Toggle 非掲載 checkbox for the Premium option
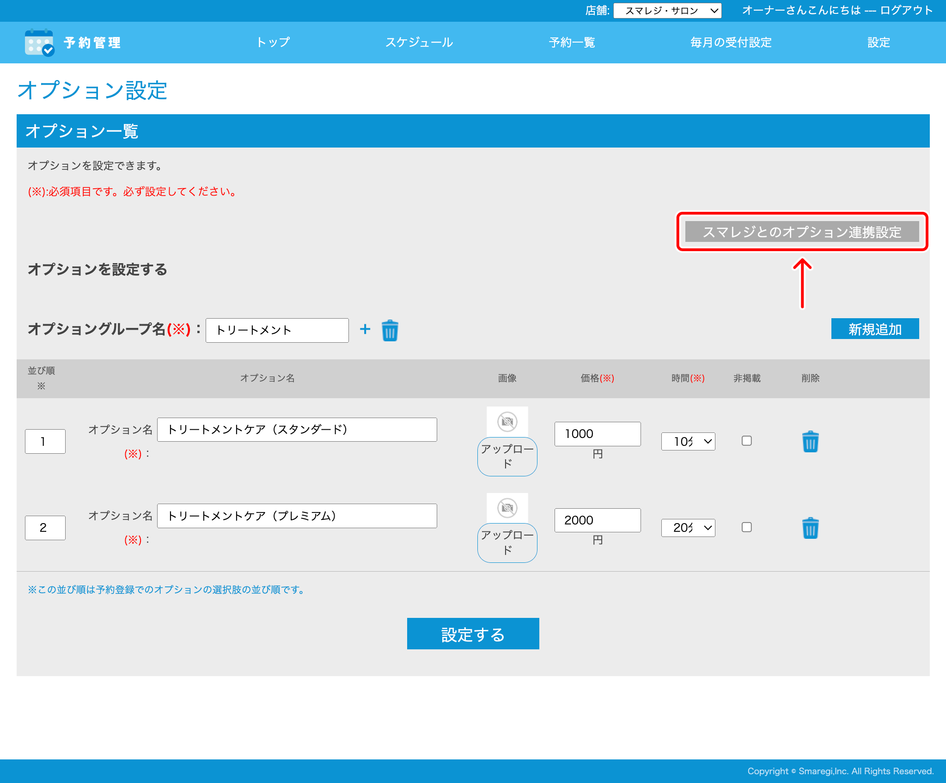946x783 pixels. (746, 527)
